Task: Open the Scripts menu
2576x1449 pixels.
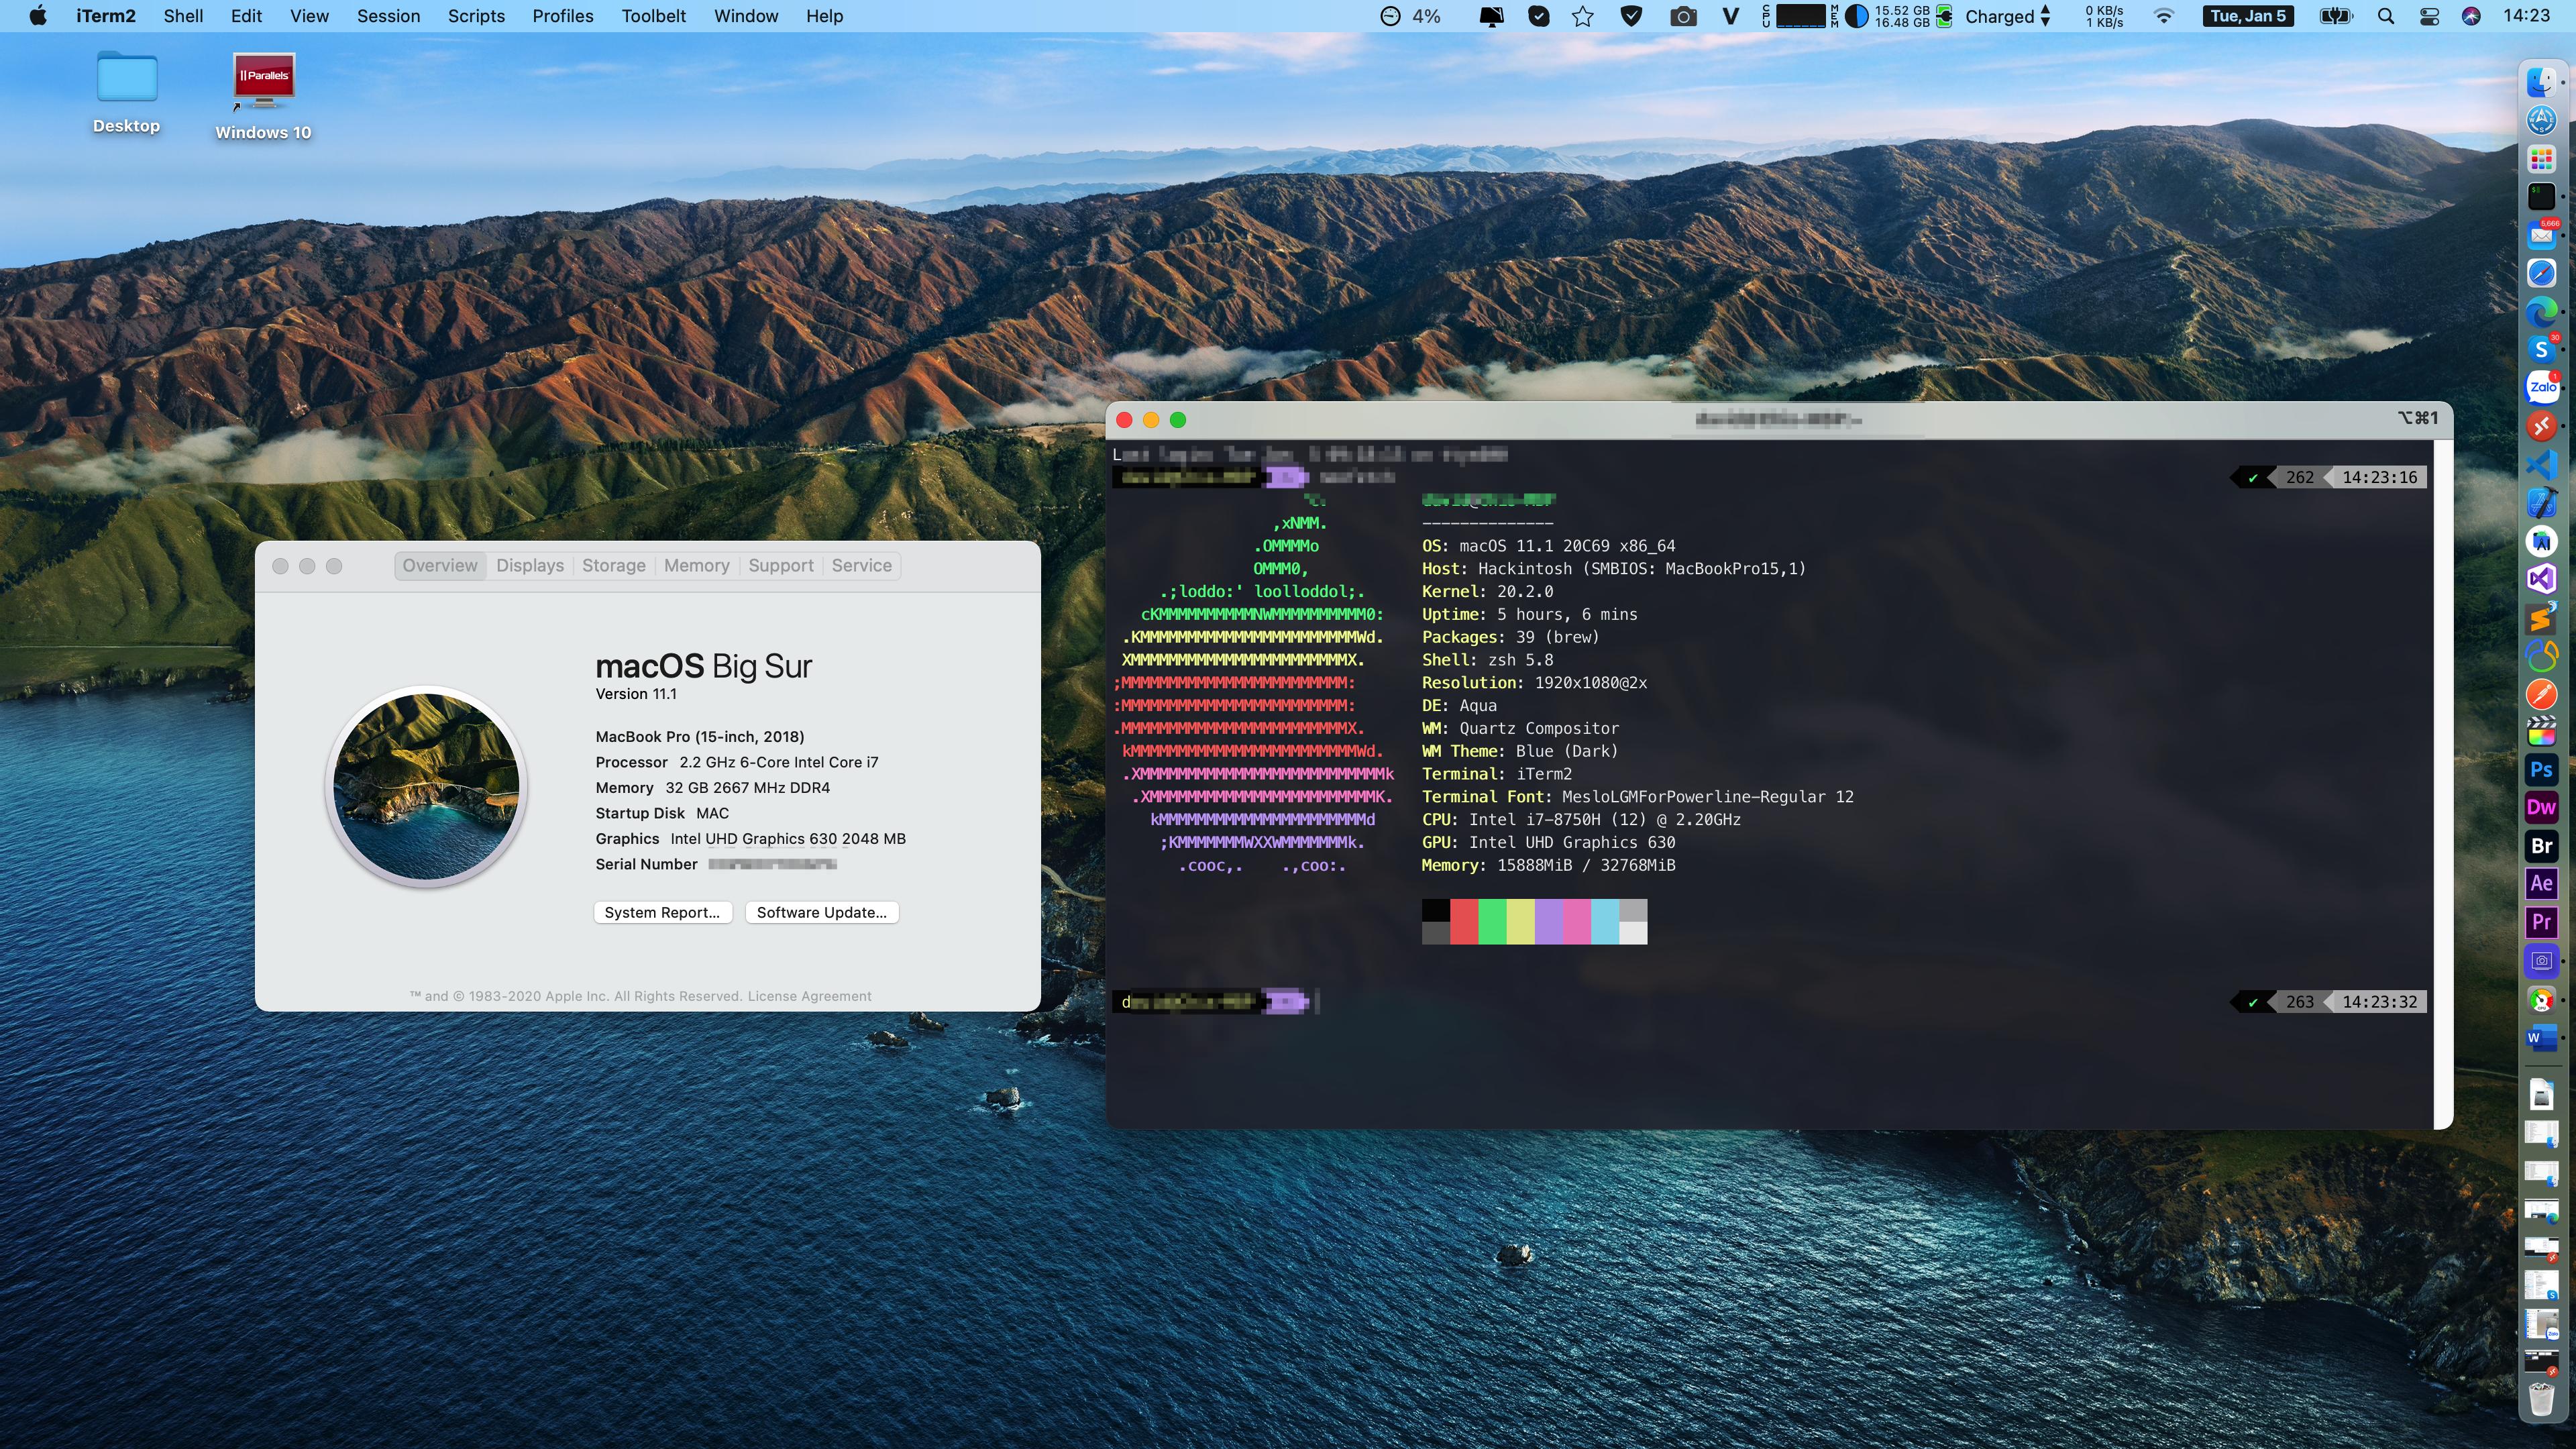Action: (476, 16)
